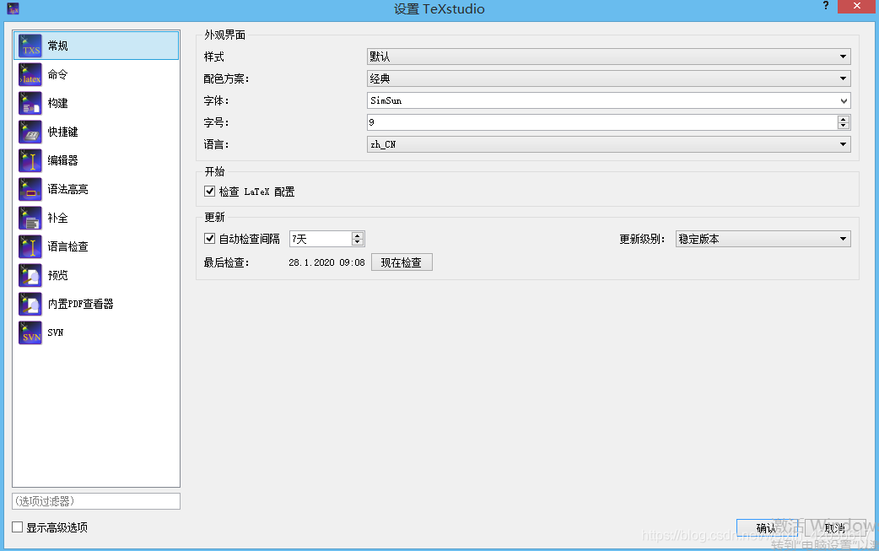Close the settings dialog with X
879x551 pixels.
coord(856,6)
